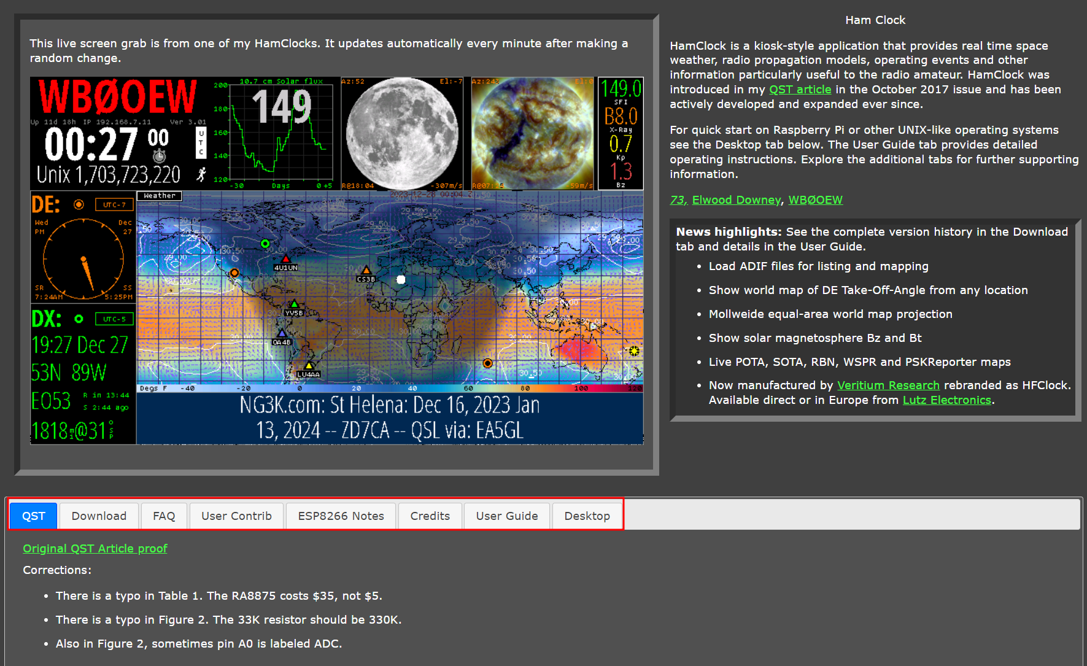Click the 5:25PM sunset time

click(118, 297)
